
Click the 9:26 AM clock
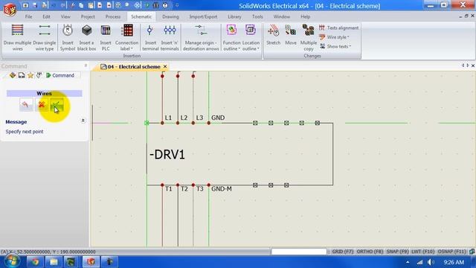click(454, 262)
